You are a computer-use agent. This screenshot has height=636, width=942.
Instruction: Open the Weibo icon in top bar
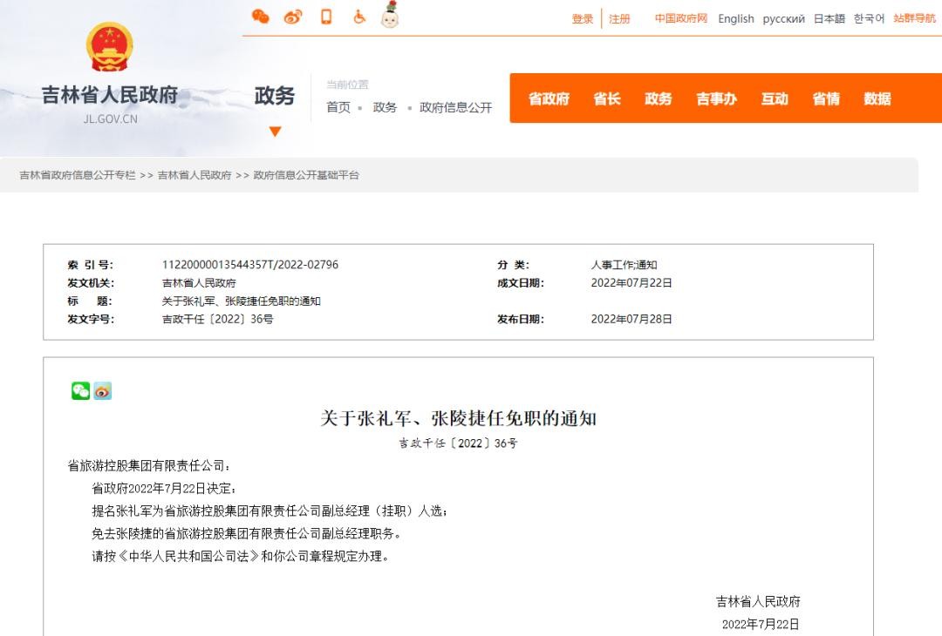293,17
